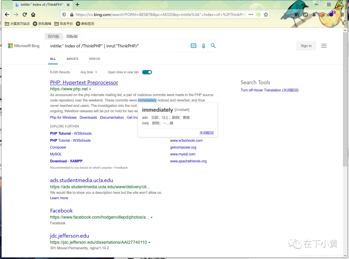This screenshot has width=349, height=259.
Task: Open the home page via the house icon
Action: 33,15
